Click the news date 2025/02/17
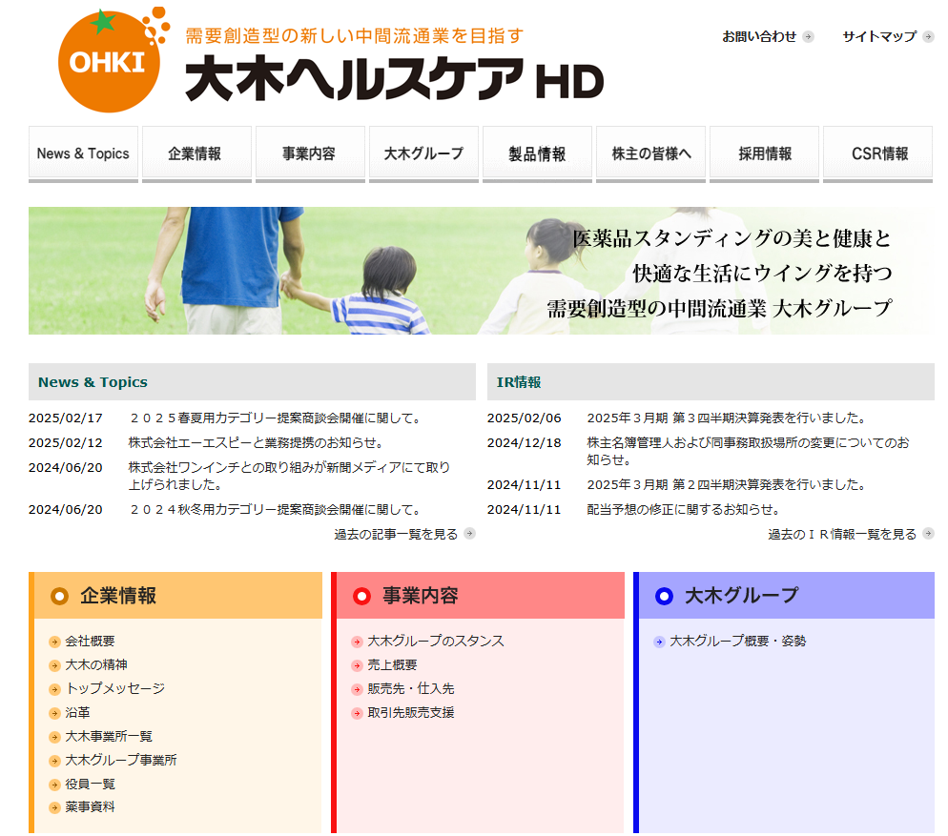948x836 pixels. pos(65,418)
